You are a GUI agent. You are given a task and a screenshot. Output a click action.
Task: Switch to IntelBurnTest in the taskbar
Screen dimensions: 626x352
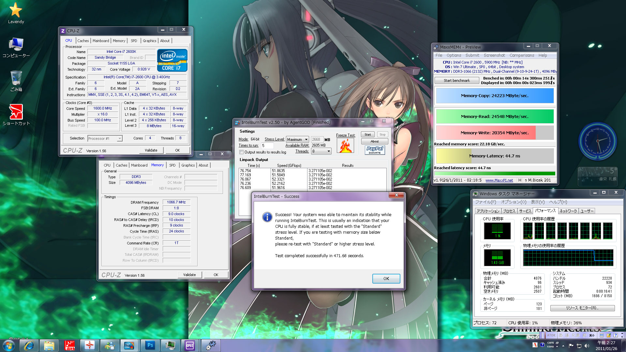click(130, 345)
